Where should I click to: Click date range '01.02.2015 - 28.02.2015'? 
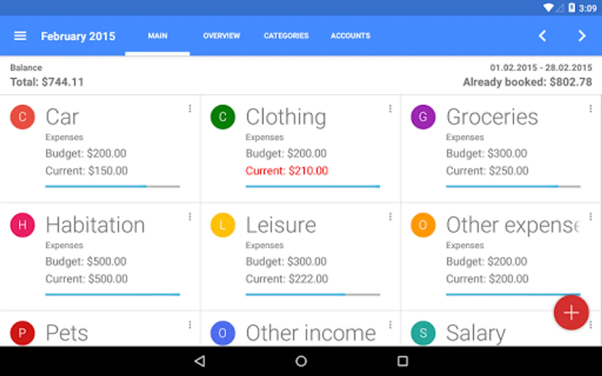click(541, 68)
